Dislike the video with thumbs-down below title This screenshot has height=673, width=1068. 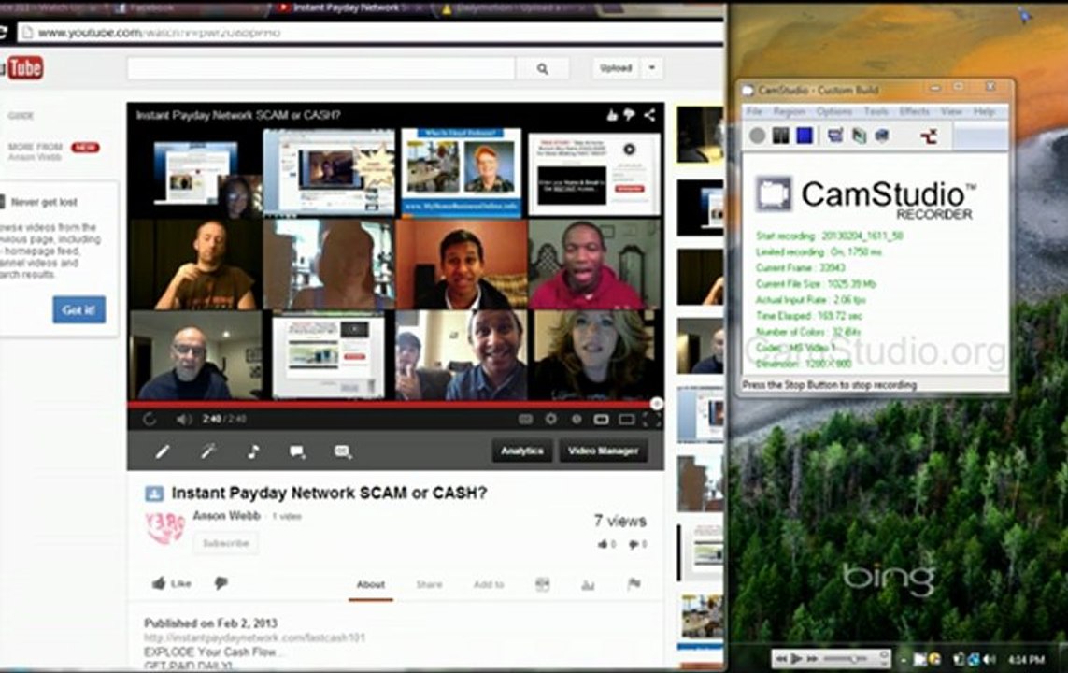(x=221, y=583)
